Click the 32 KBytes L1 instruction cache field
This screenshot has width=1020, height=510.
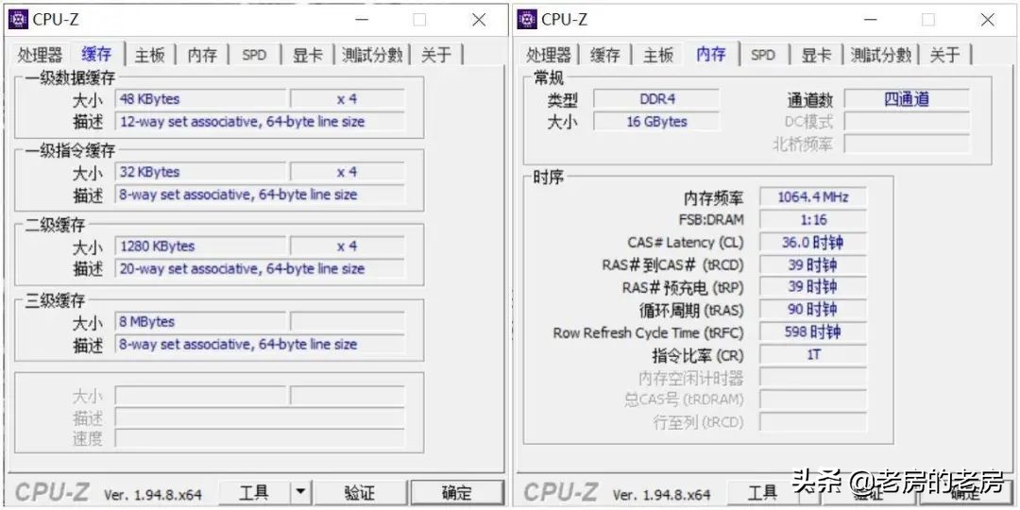point(200,172)
